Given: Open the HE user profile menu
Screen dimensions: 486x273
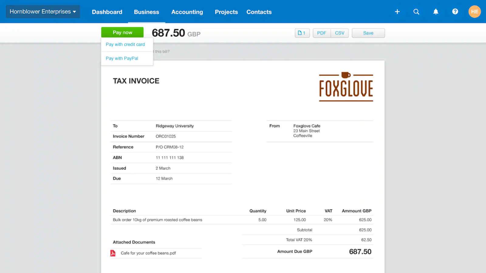Looking at the screenshot, I should coord(474,12).
